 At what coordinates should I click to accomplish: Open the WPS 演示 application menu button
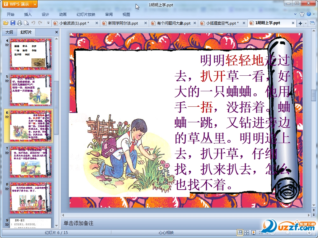(17, 4)
